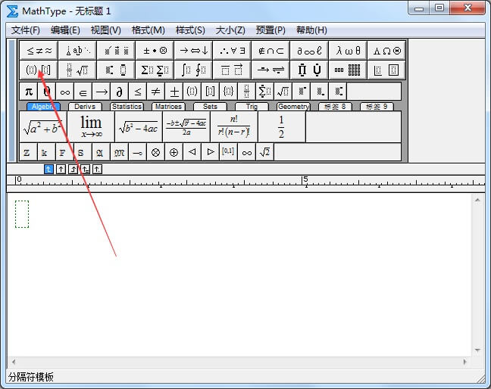Open the set theory symbols palette (∉∩⊂)
Screen dimensions: 491x389
pos(271,51)
